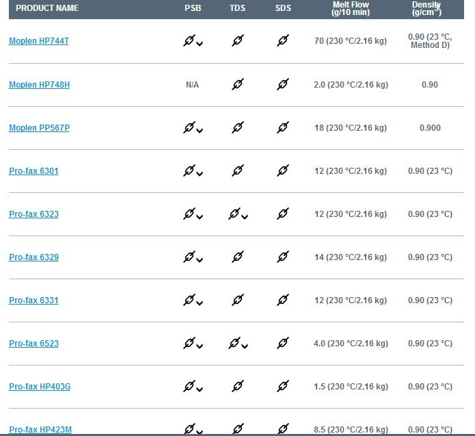Open the SDS link icon for Moplen HP748H
Screen dimensions: 475x436
pos(283,84)
